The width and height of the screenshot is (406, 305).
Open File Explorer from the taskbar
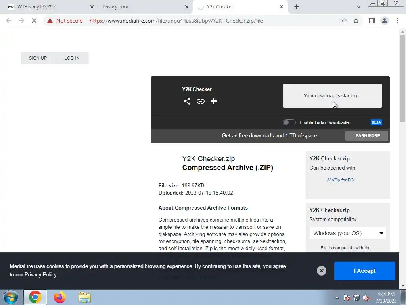point(84,297)
